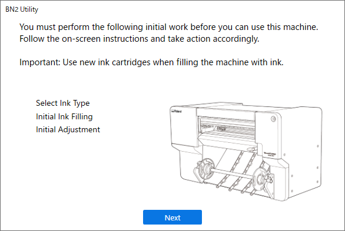
Task: Choose the Select Ink Type step
Action: tap(63, 103)
